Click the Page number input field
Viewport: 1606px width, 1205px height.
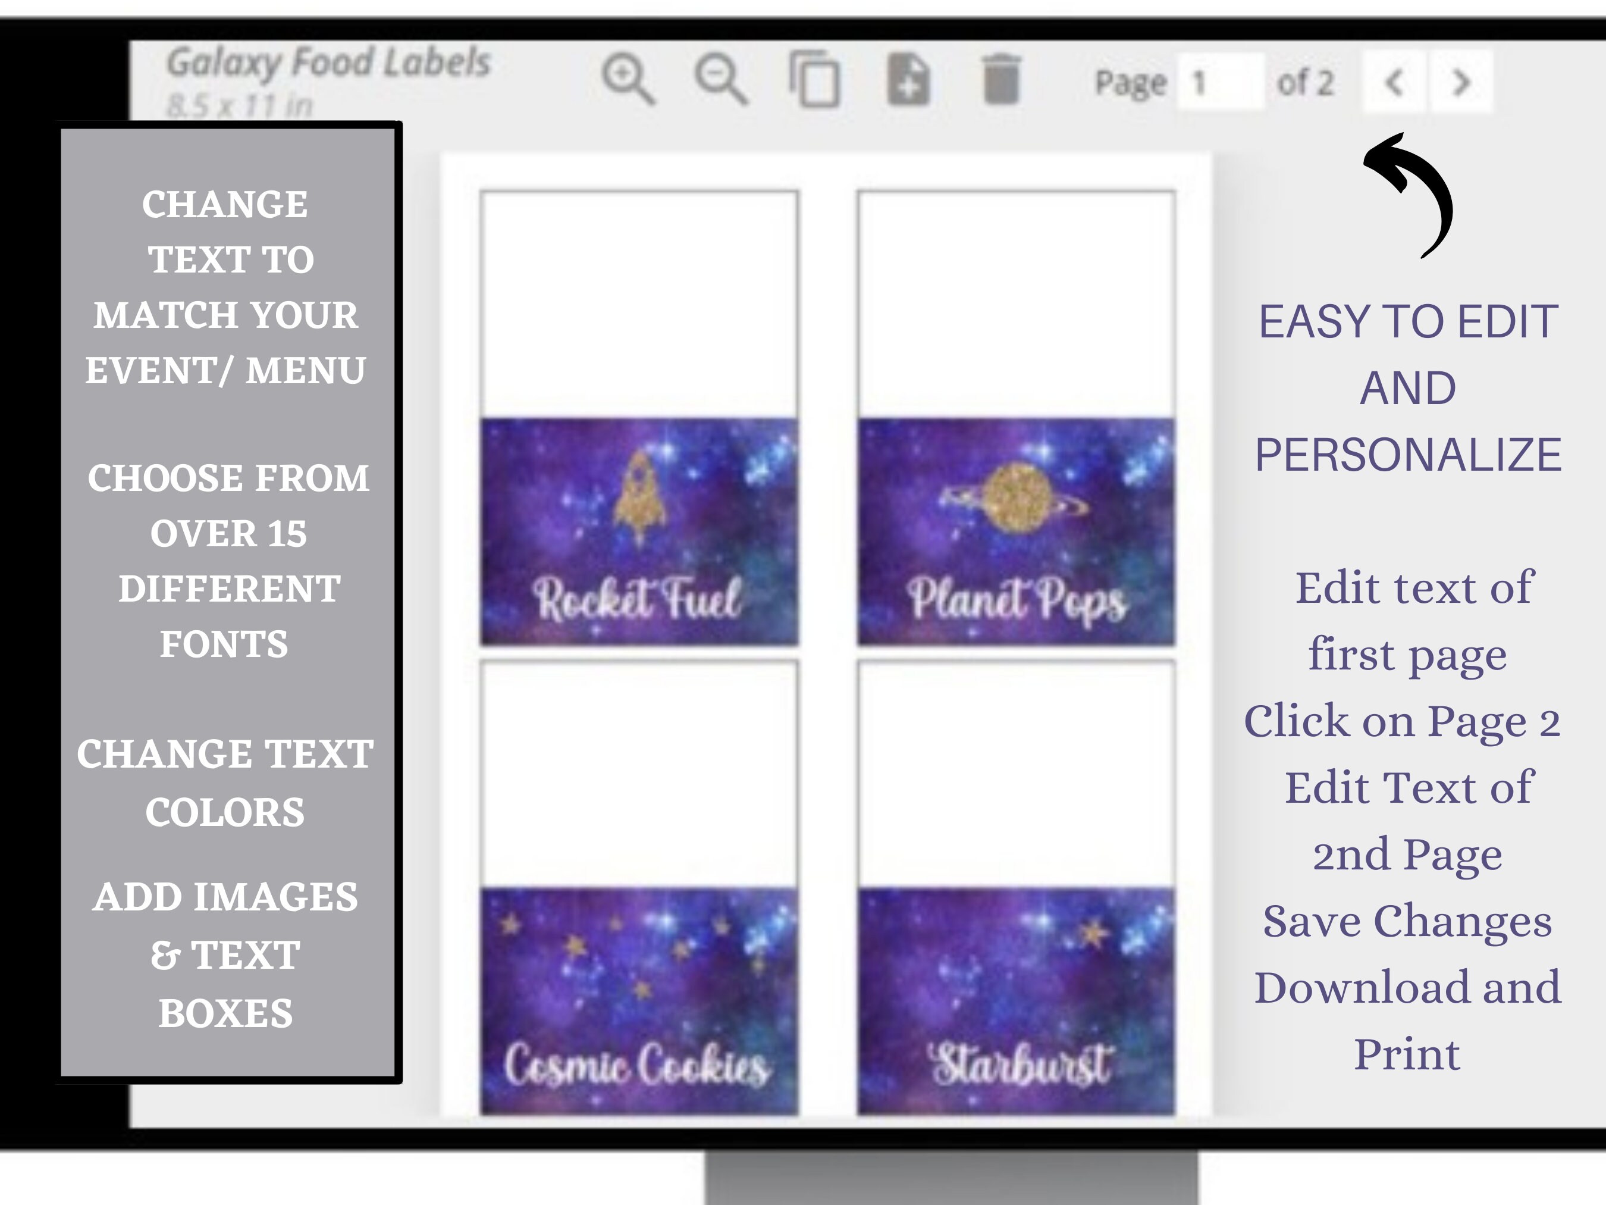(1223, 80)
